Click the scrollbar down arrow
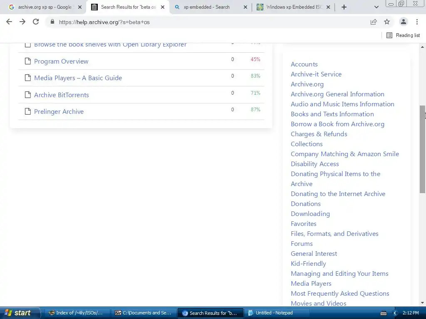 point(423,303)
